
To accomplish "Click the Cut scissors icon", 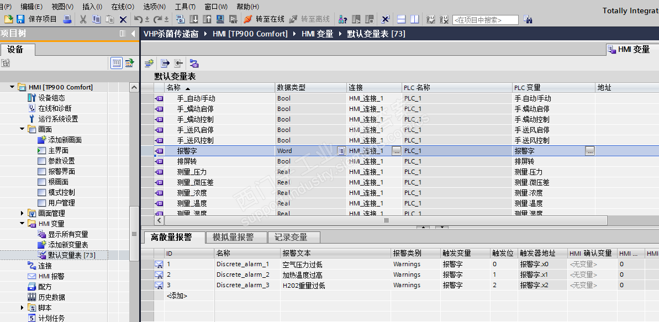I will tap(83, 19).
